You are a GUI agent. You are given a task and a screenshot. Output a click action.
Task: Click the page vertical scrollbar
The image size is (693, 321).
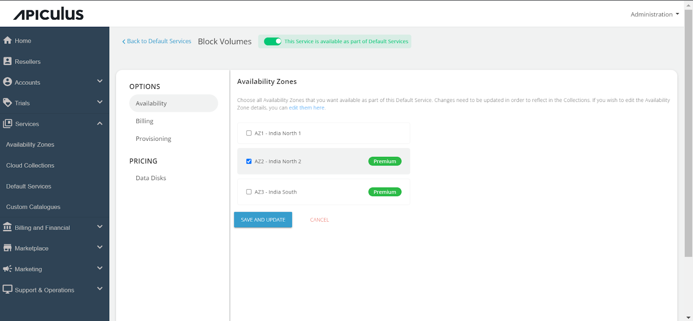pyautogui.click(x=688, y=130)
